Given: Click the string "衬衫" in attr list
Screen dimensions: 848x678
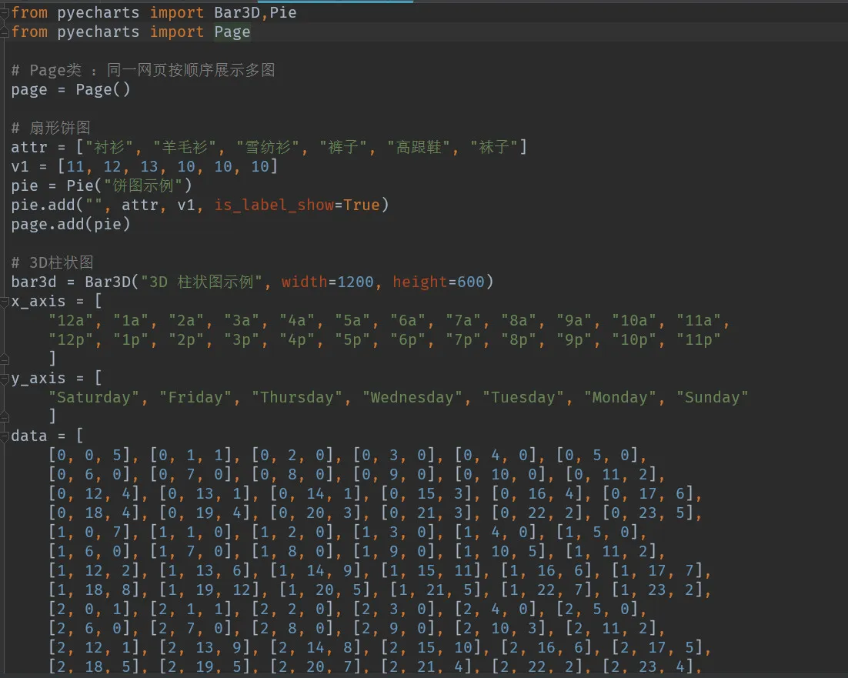Looking at the screenshot, I should click(x=109, y=147).
